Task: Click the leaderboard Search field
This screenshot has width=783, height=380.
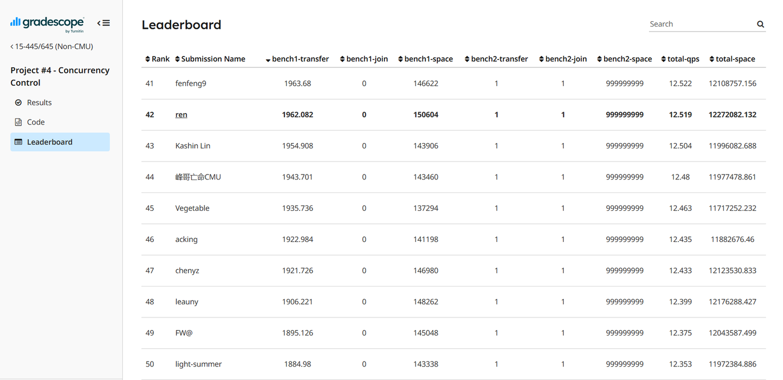Action: tap(700, 24)
